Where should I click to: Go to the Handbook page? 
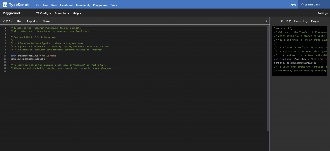66,5
